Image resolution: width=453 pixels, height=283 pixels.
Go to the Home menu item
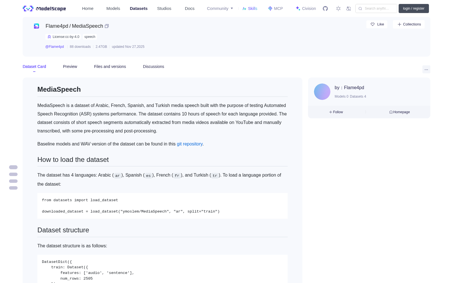(88, 8)
